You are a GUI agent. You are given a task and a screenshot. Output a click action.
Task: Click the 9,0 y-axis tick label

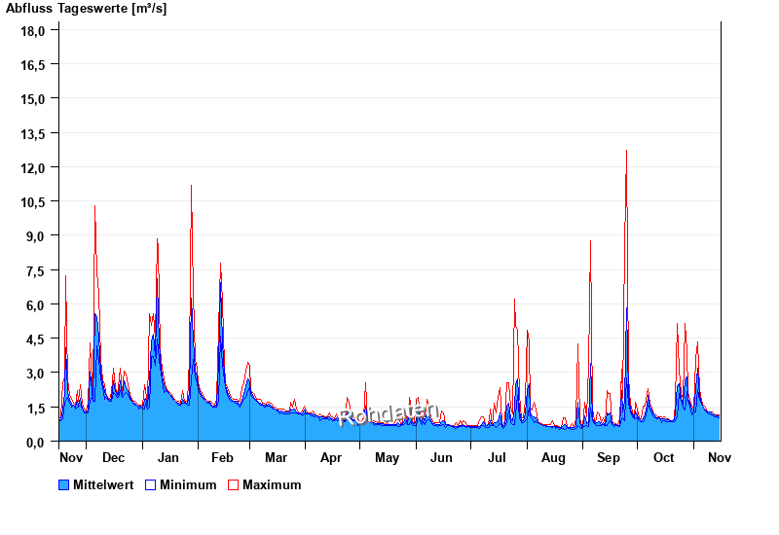pos(36,236)
